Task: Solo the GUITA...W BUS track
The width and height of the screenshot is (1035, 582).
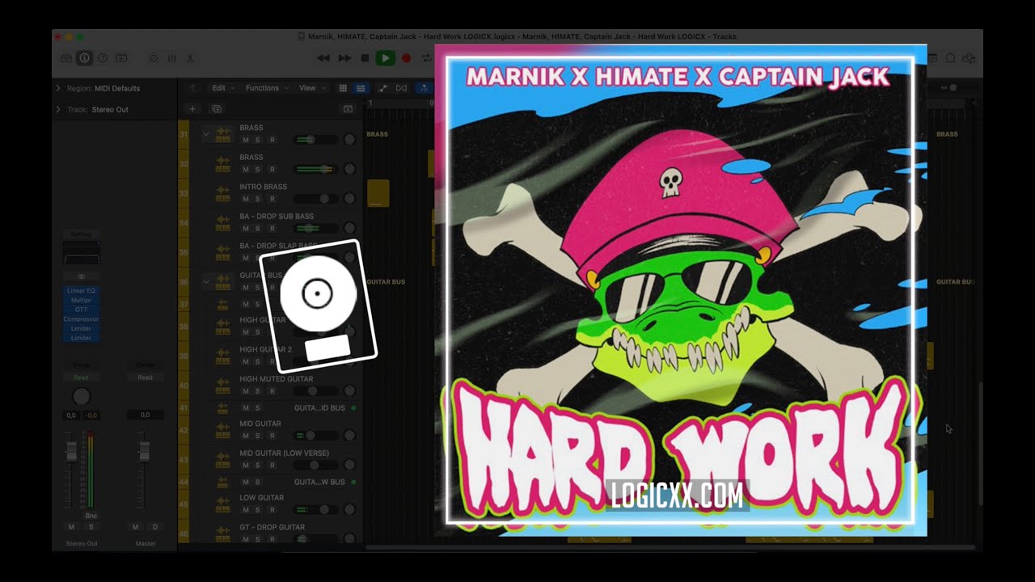Action: pos(258,483)
